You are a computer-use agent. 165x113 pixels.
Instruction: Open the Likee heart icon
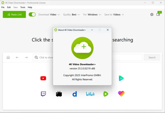(x=121, y=94)
